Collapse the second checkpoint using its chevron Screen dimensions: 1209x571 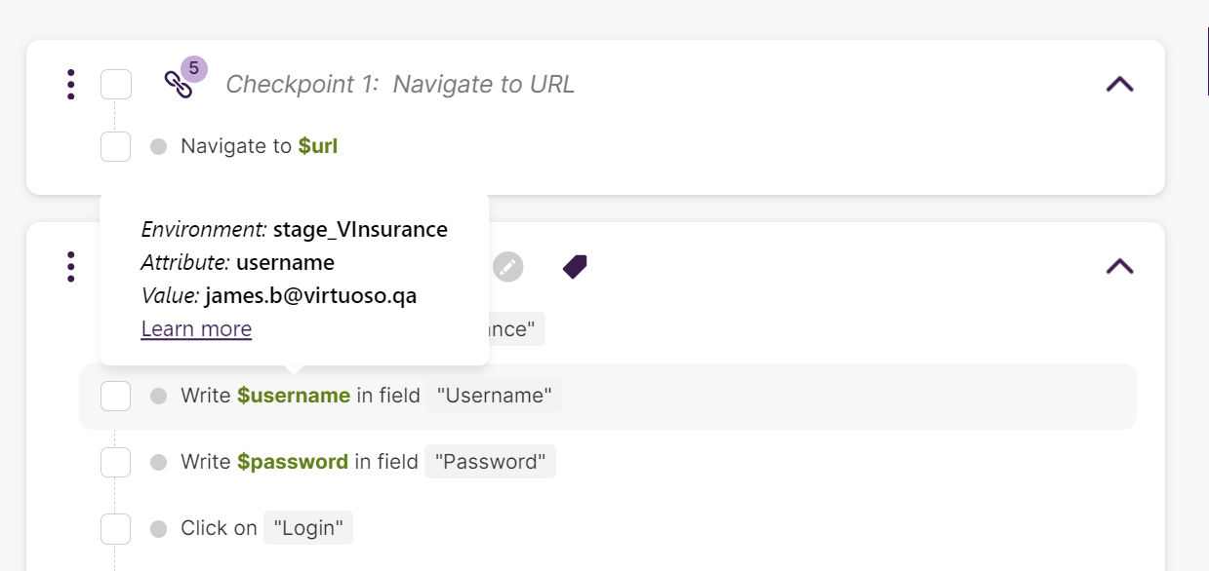click(x=1119, y=266)
